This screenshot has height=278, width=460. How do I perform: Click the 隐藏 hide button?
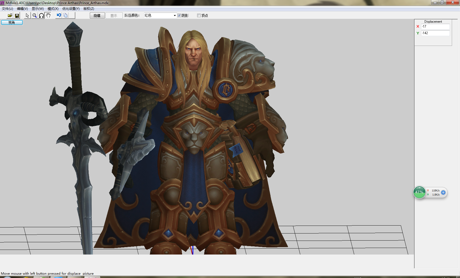click(97, 16)
